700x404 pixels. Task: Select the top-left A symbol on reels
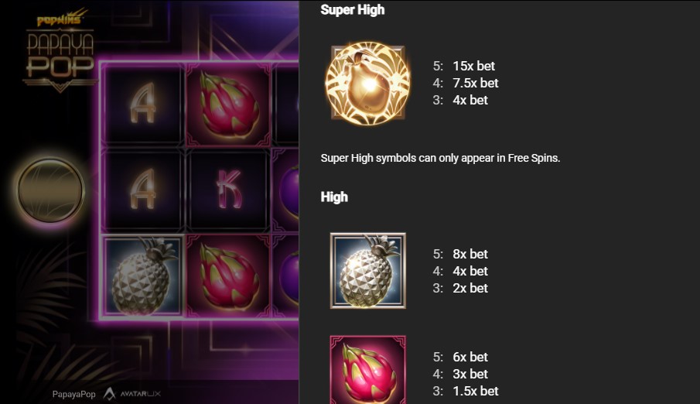[143, 104]
